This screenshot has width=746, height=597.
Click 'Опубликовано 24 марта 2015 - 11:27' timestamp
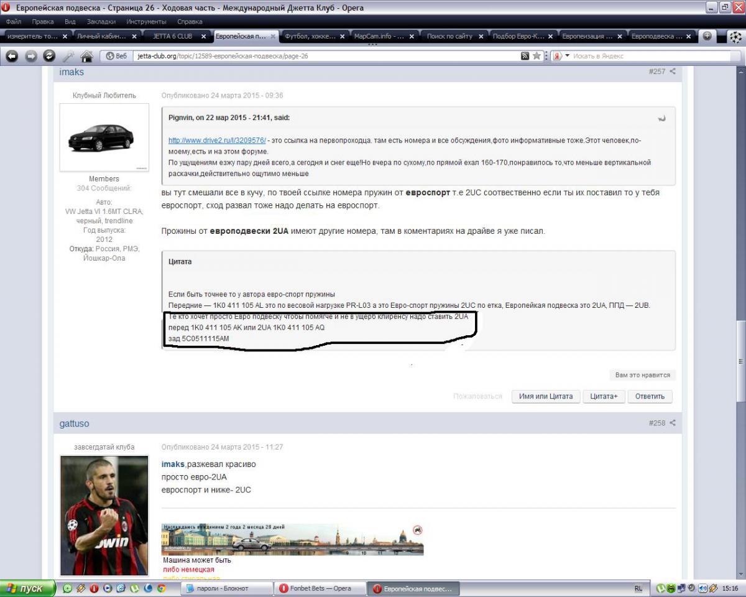click(x=223, y=447)
